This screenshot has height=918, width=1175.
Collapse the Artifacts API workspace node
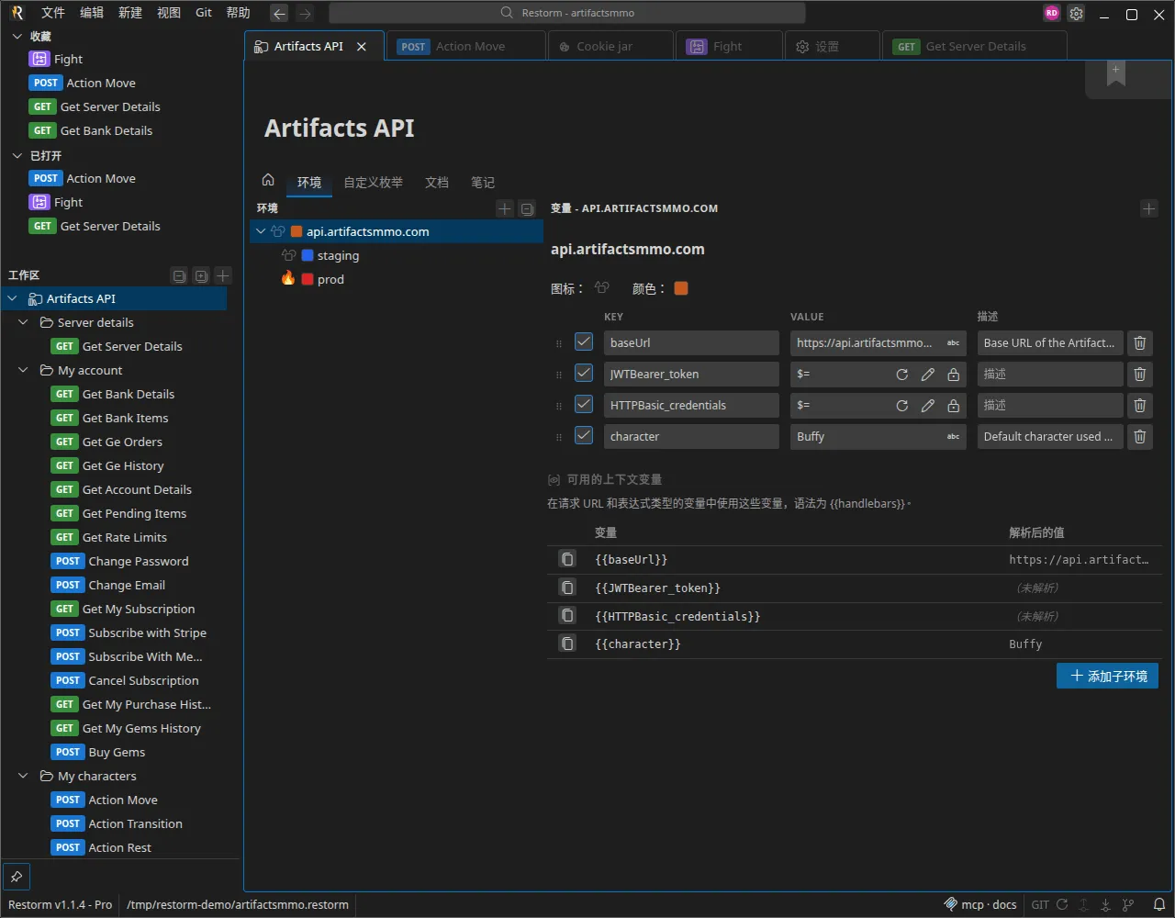(13, 298)
